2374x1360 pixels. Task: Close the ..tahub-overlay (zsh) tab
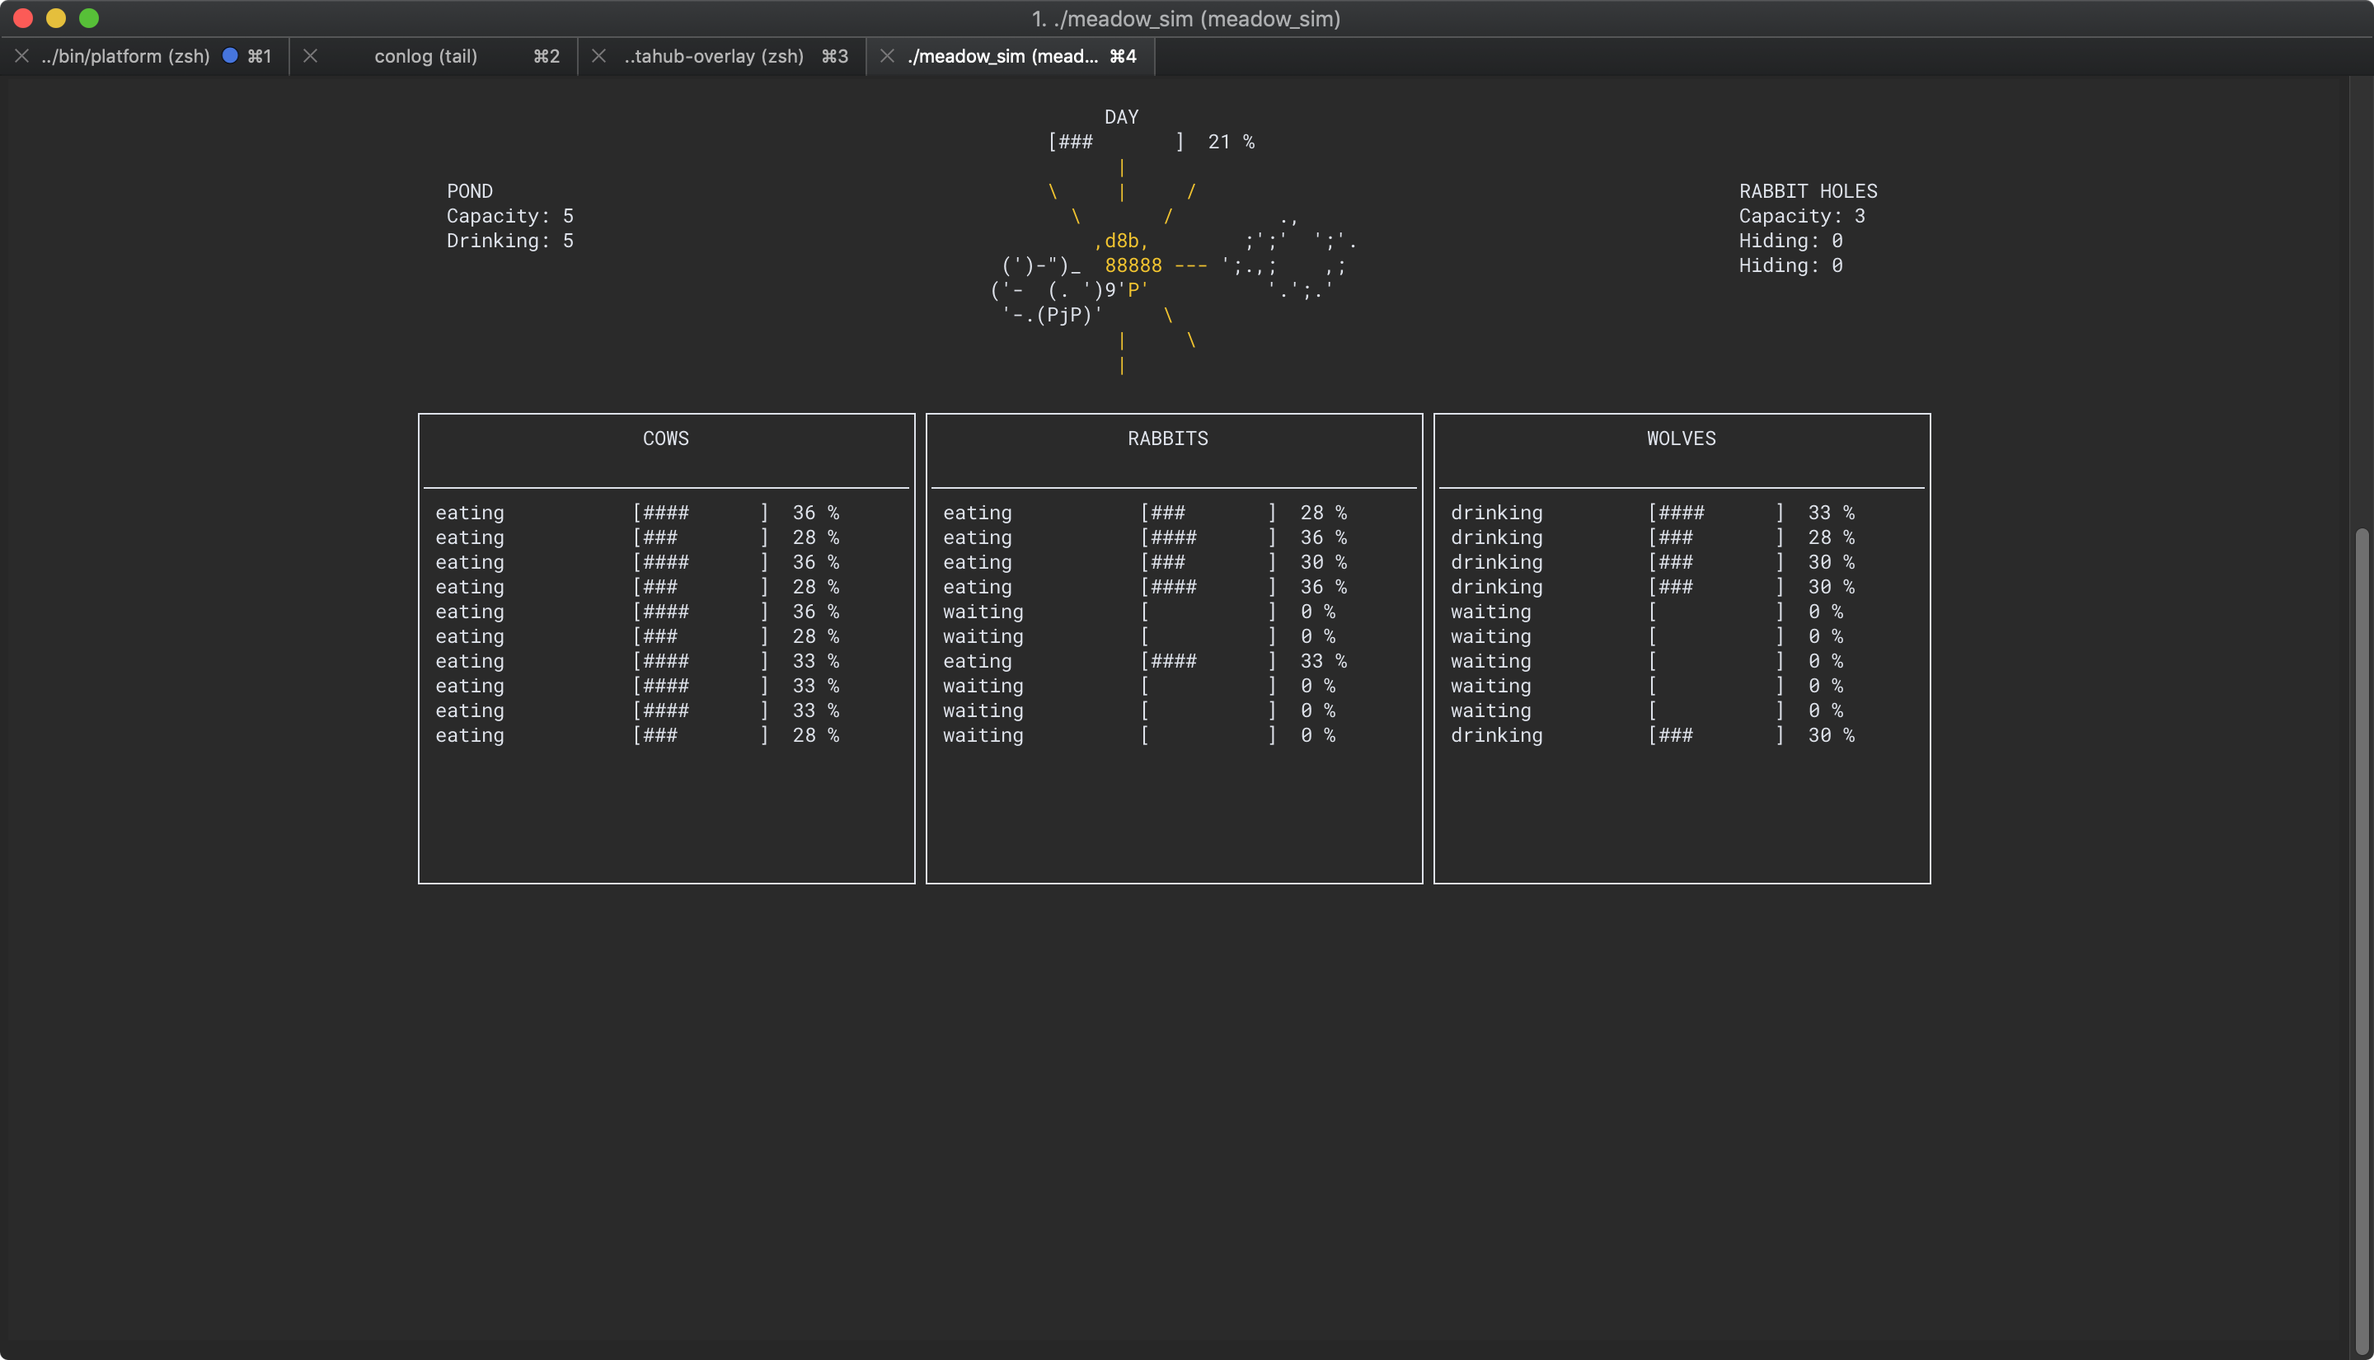click(x=599, y=56)
